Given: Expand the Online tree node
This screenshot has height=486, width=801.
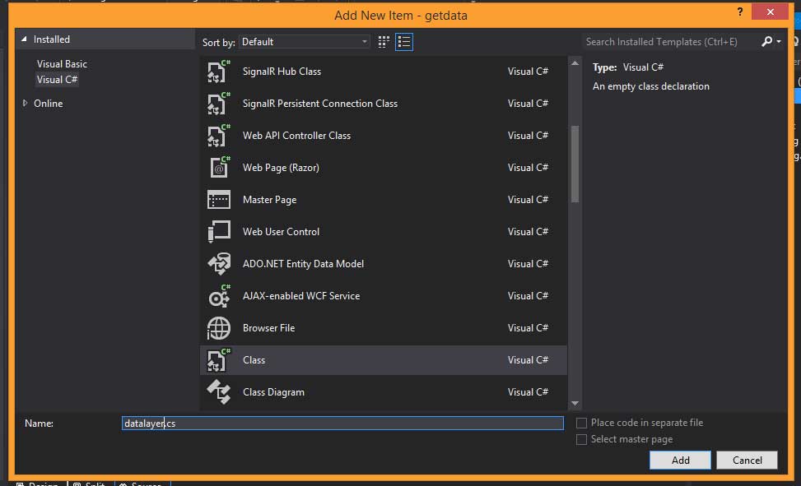Looking at the screenshot, I should 25,104.
